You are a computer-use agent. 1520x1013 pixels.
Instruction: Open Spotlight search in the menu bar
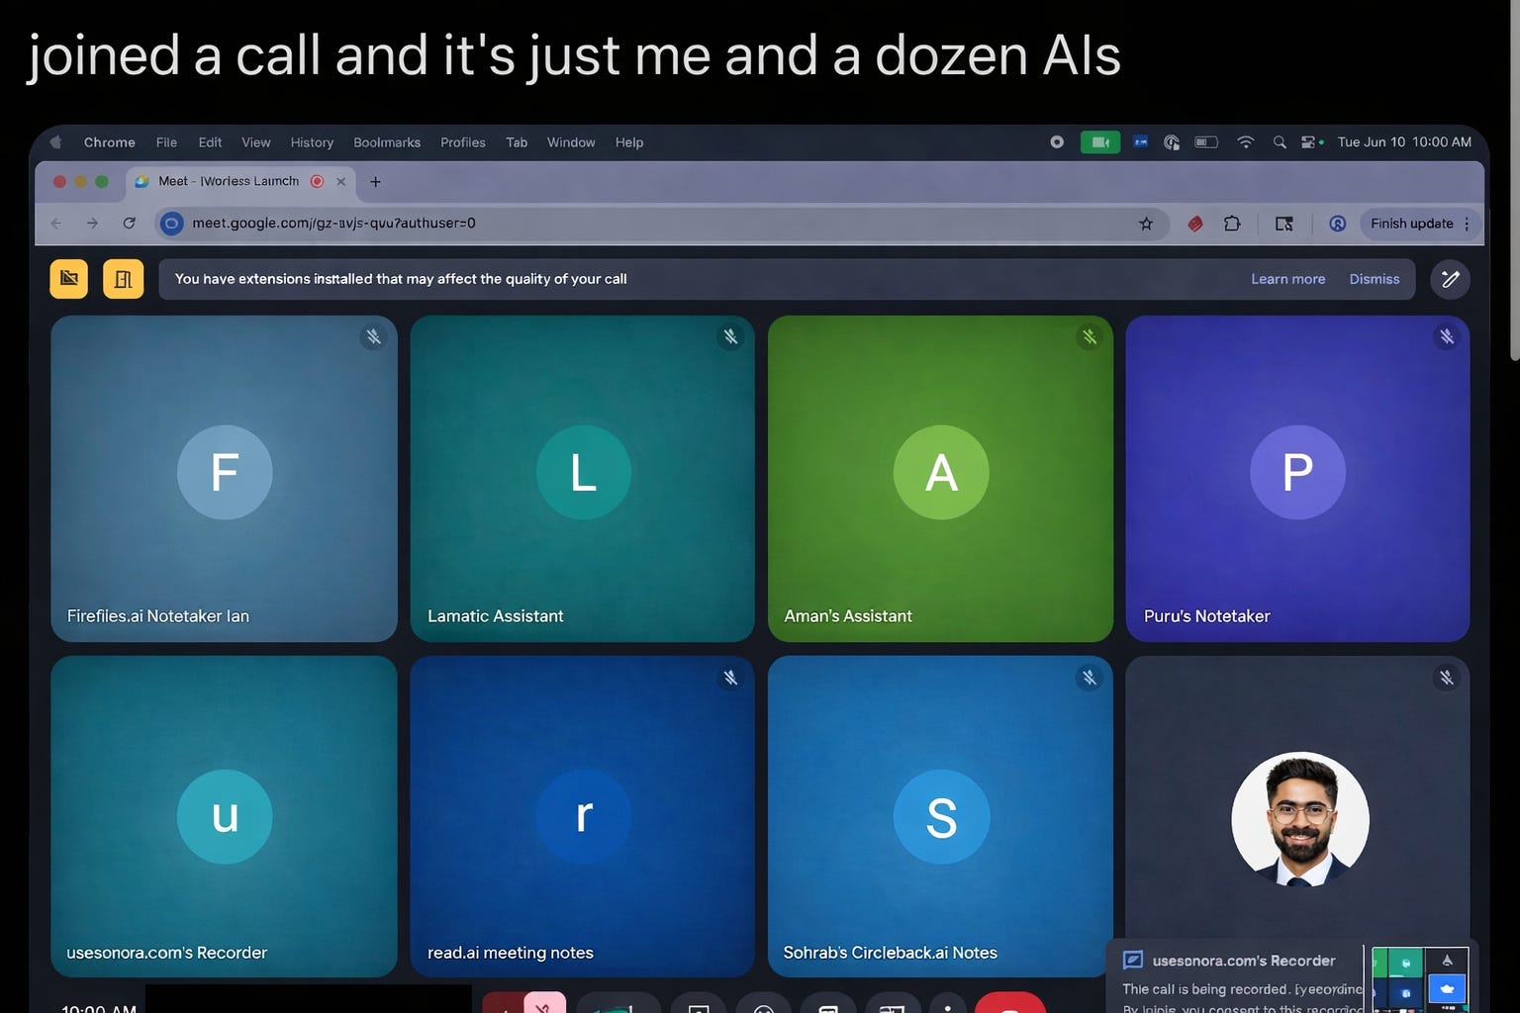pyautogui.click(x=1280, y=142)
